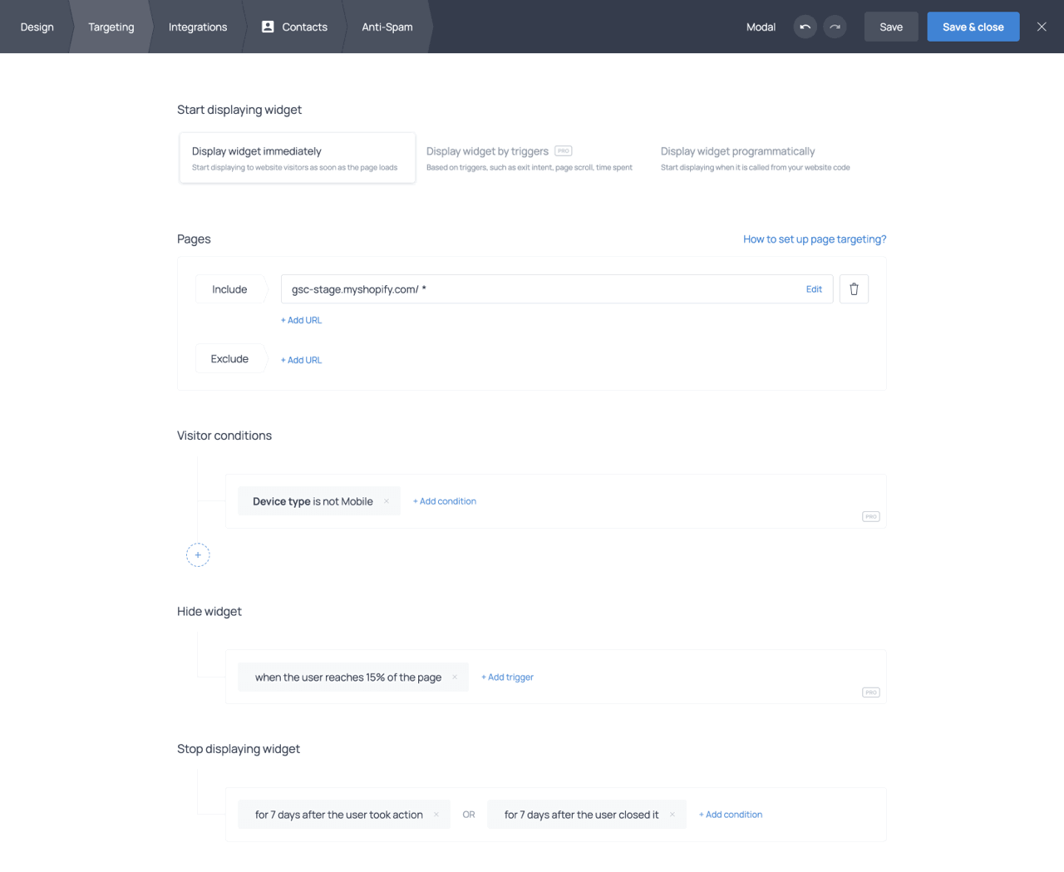Remove the 7 days after user closed it condition
The image size is (1064, 872).
click(x=672, y=815)
